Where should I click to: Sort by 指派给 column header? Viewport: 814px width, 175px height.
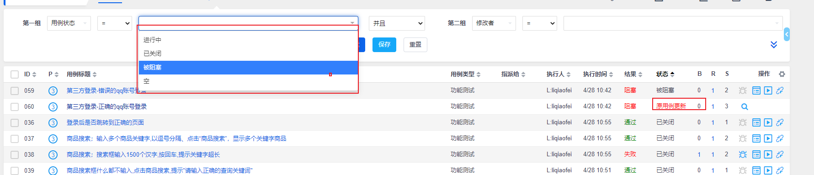click(x=513, y=74)
